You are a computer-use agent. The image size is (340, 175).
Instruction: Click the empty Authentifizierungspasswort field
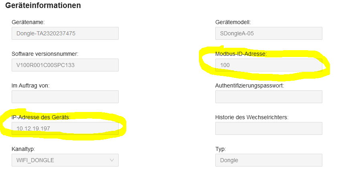[x=269, y=97]
